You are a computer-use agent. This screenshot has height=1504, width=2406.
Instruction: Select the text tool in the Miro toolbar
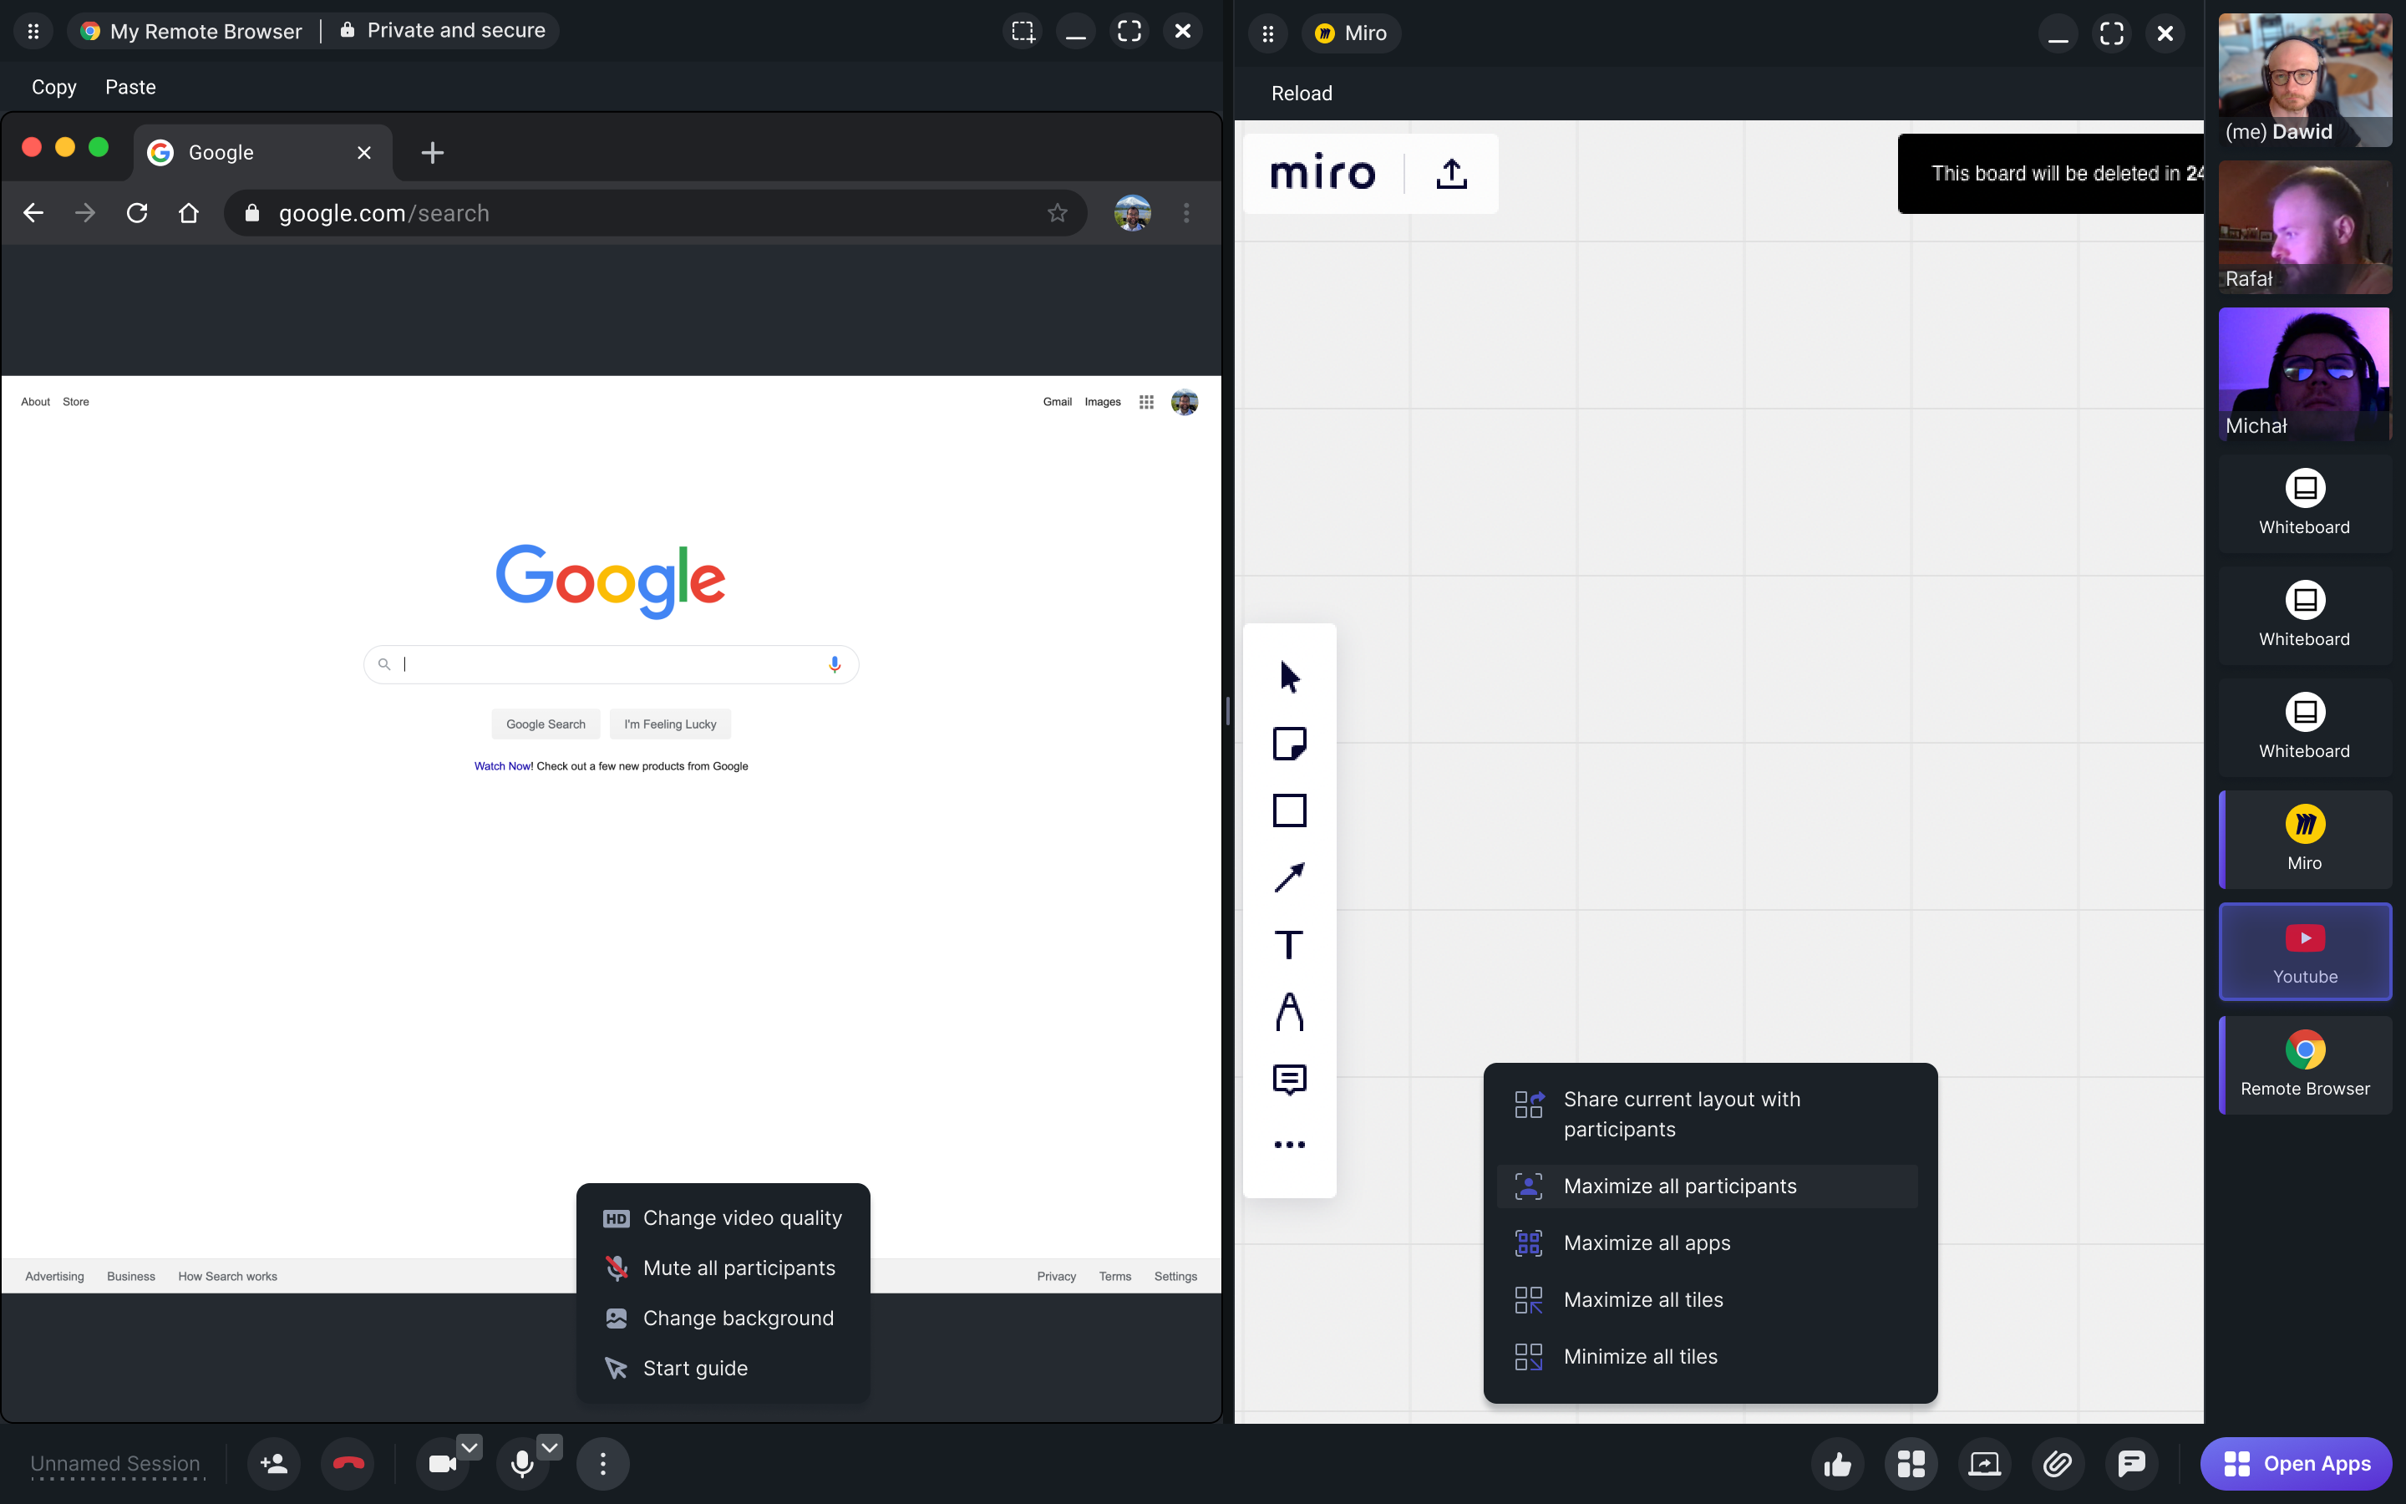1288,944
